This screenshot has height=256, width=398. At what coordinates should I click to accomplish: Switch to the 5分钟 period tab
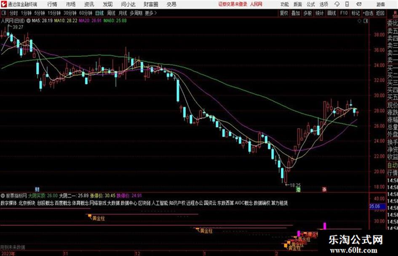click(x=40, y=13)
